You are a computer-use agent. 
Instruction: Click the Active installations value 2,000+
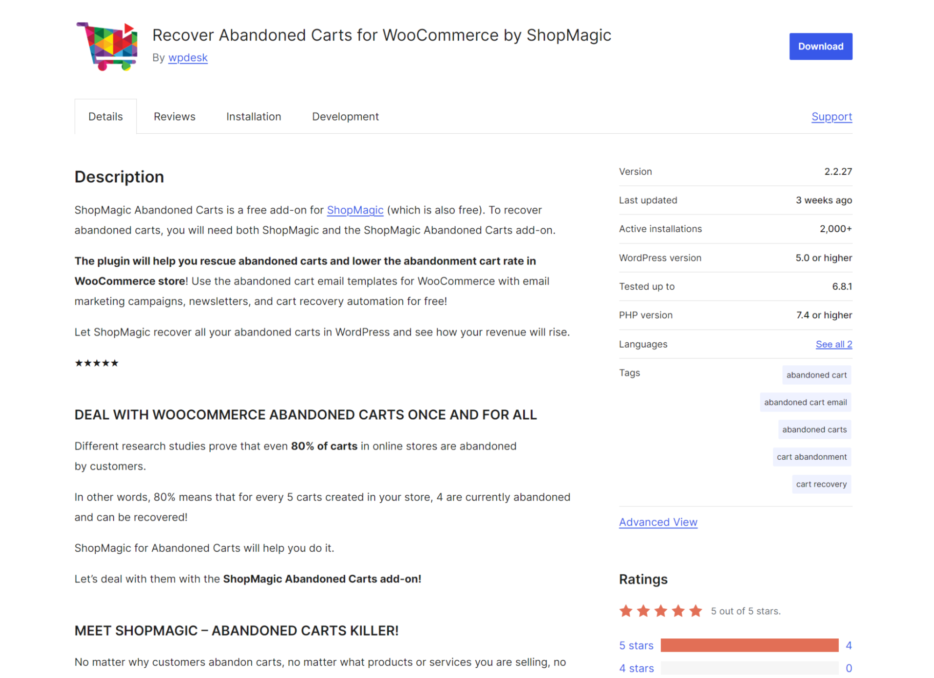(x=835, y=228)
